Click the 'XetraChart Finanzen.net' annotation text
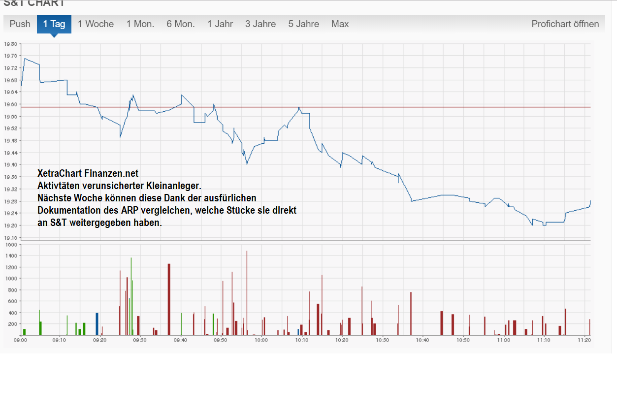The width and height of the screenshot is (617, 415). [88, 173]
